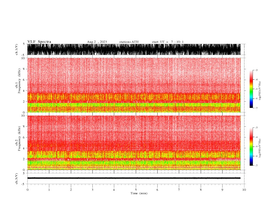275x213 pixels.
Task: Click the ch.2 color bar's log(PSD) unit label
Action: coord(260,148)
